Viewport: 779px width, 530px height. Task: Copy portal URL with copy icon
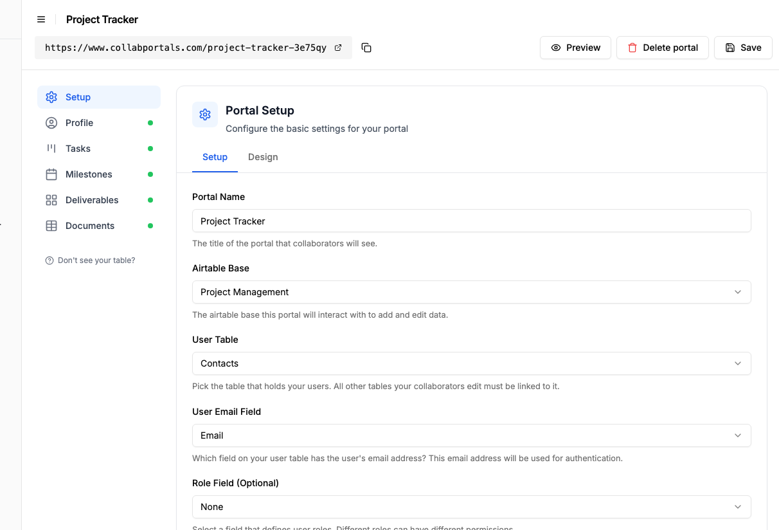366,48
